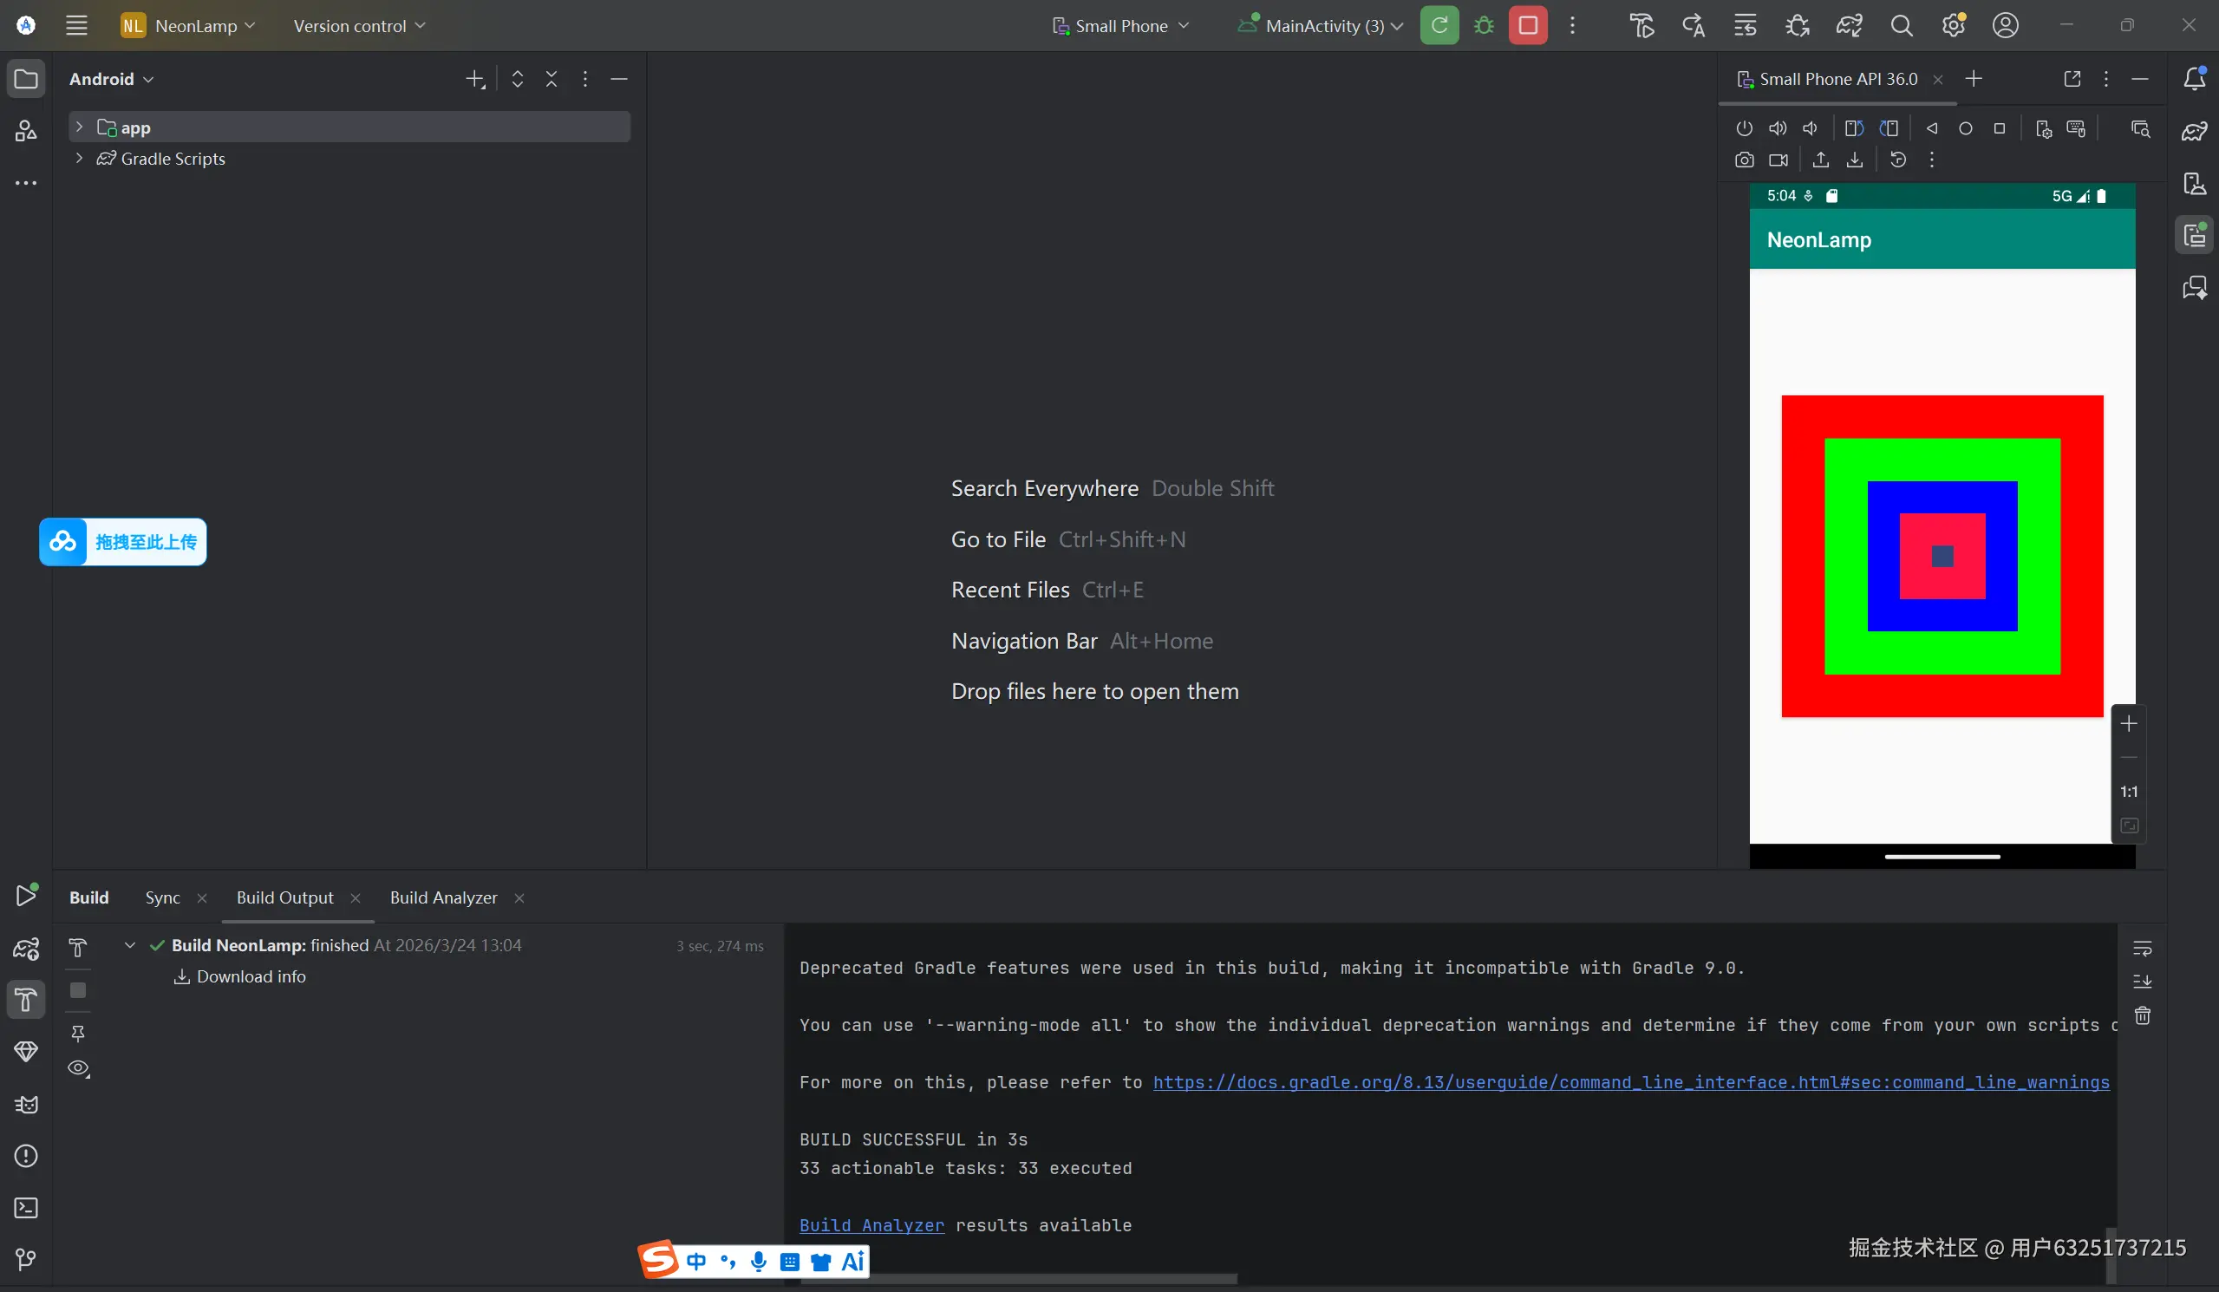Open the Gradle docs command line link
The image size is (2219, 1292).
[x=1631, y=1082]
